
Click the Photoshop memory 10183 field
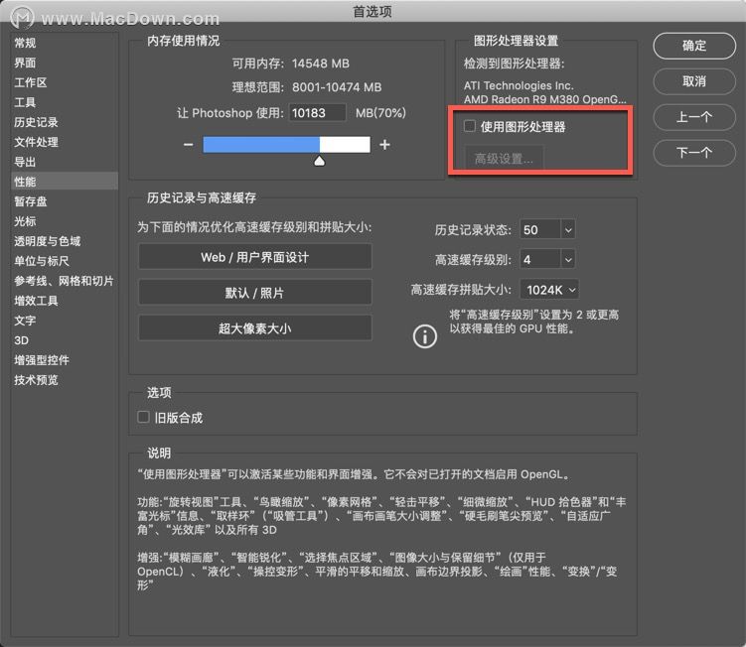317,113
